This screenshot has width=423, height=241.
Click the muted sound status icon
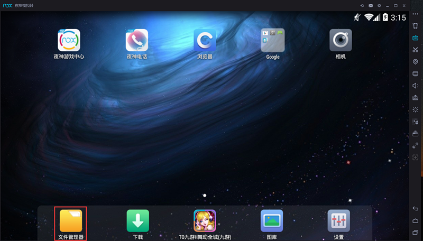click(x=357, y=17)
